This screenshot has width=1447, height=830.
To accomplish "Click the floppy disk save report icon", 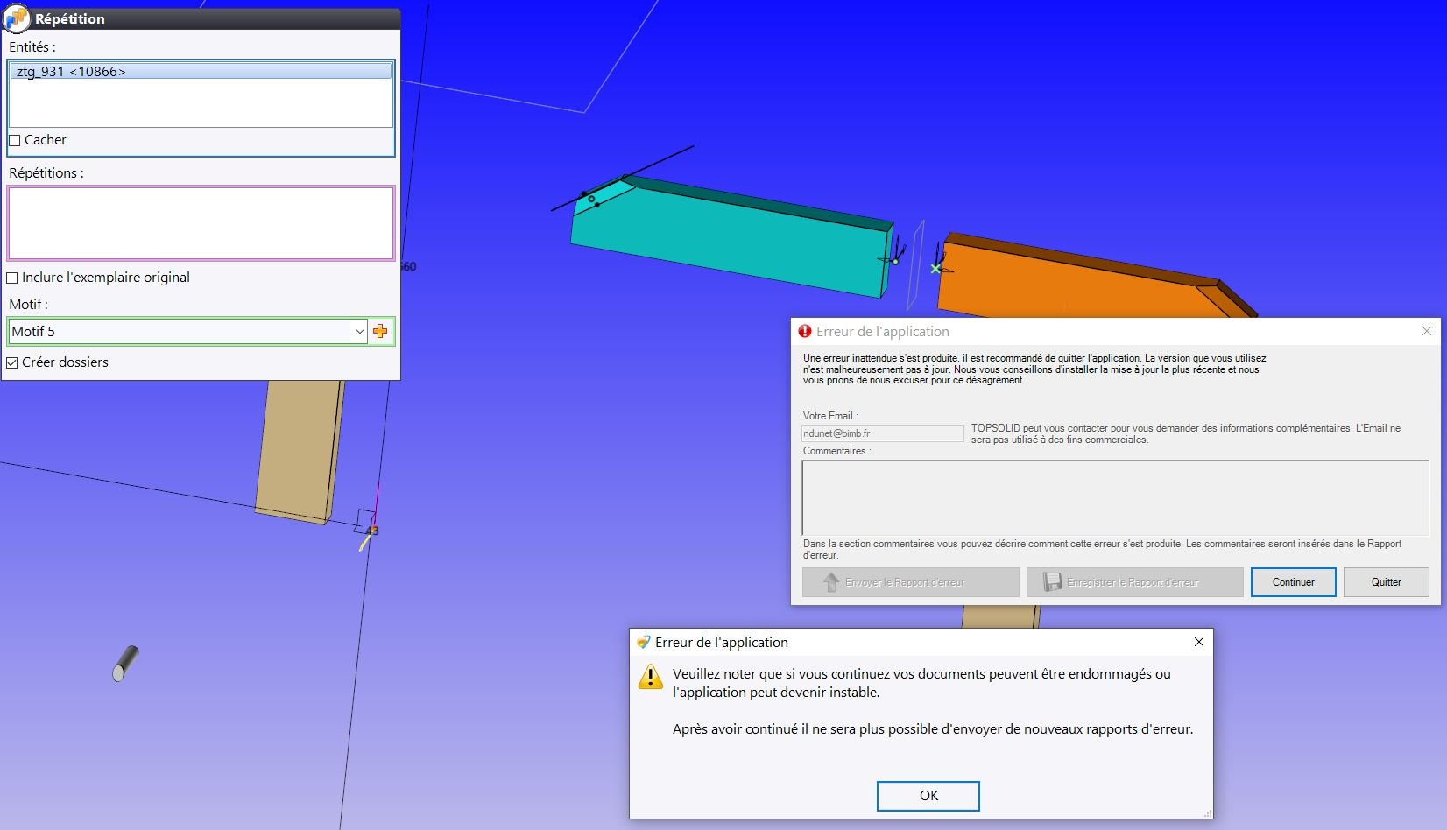I will pyautogui.click(x=1052, y=582).
